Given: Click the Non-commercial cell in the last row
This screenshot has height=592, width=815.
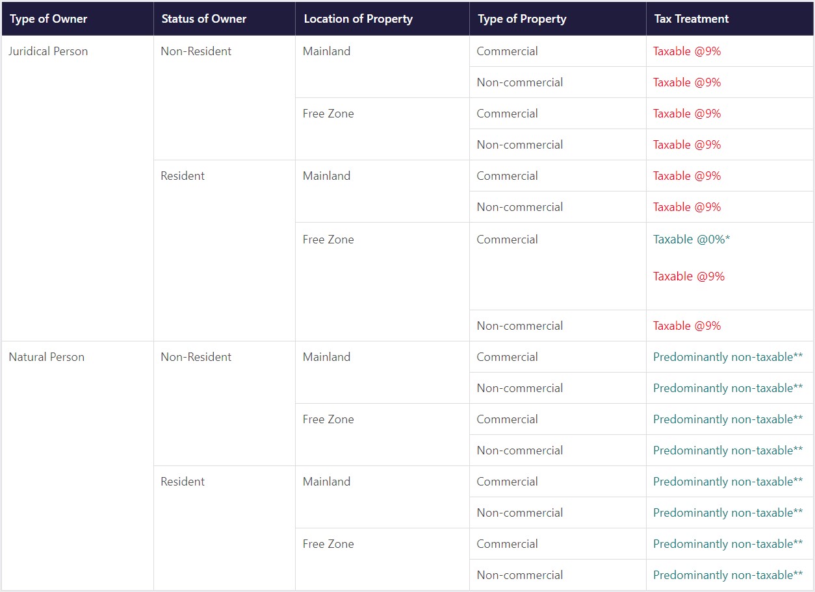Looking at the screenshot, I should (520, 575).
